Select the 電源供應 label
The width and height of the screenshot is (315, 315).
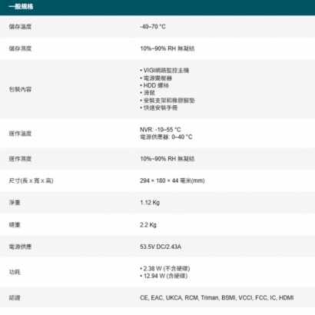point(20,247)
